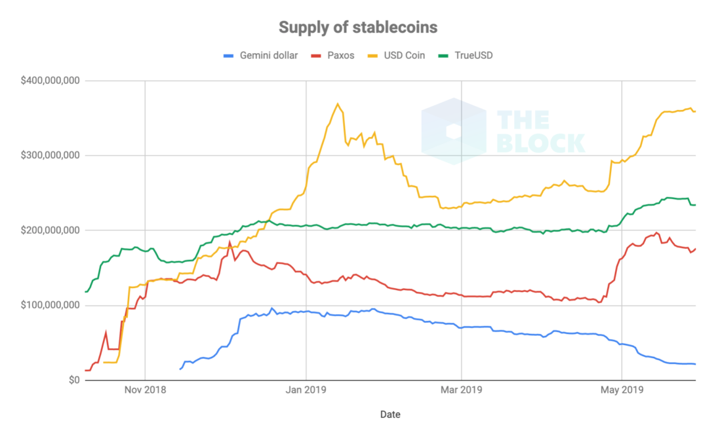Click the "Supply of stablecoins" chart title
Viewport: 718px width, 442px height.
(x=358, y=28)
